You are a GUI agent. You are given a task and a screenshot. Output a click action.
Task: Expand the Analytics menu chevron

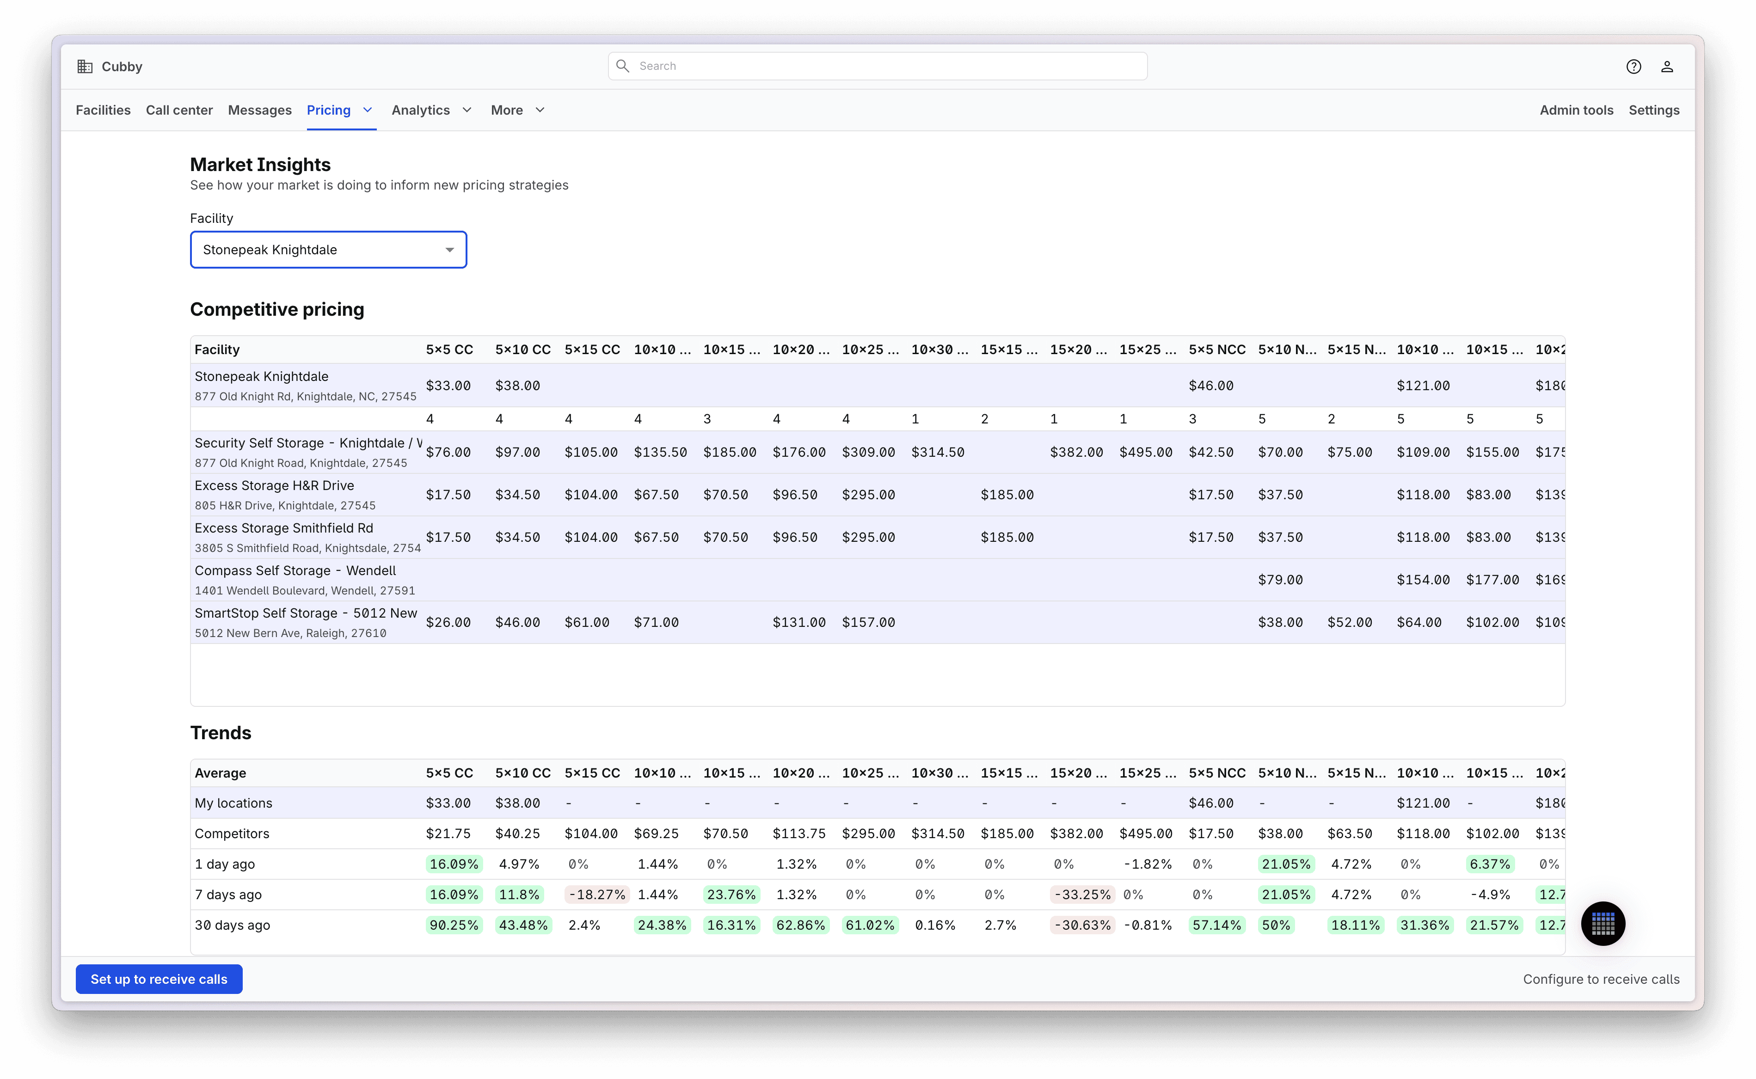pyautogui.click(x=467, y=110)
